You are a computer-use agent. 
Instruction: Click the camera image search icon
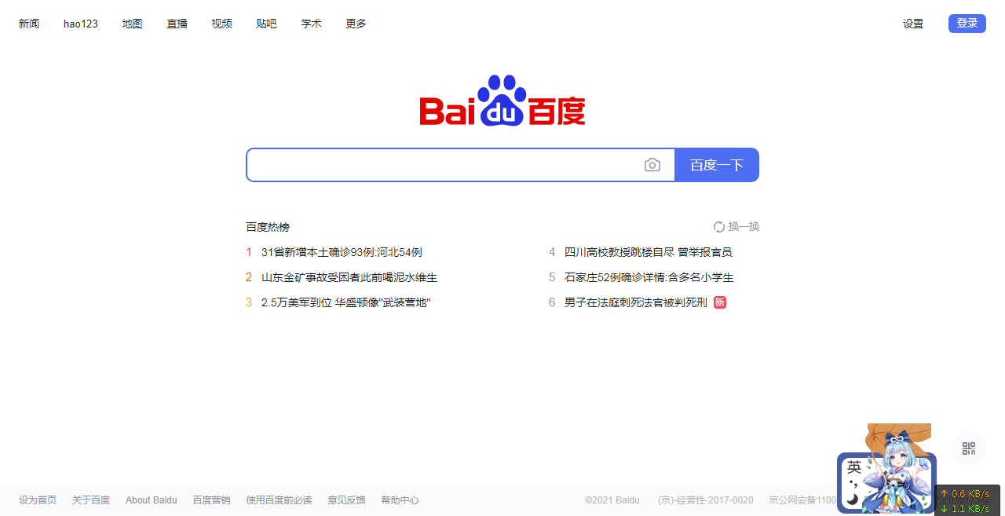pos(652,165)
